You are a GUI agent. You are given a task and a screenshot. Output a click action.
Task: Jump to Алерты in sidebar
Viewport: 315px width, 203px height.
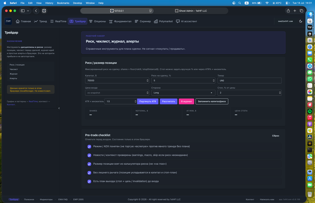pos(13,78)
